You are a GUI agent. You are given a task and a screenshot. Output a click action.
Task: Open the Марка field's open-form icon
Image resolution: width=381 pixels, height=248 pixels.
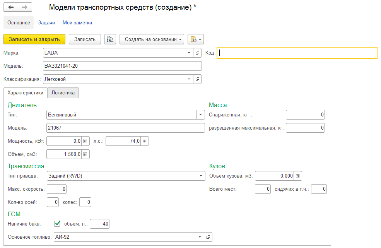click(197, 53)
